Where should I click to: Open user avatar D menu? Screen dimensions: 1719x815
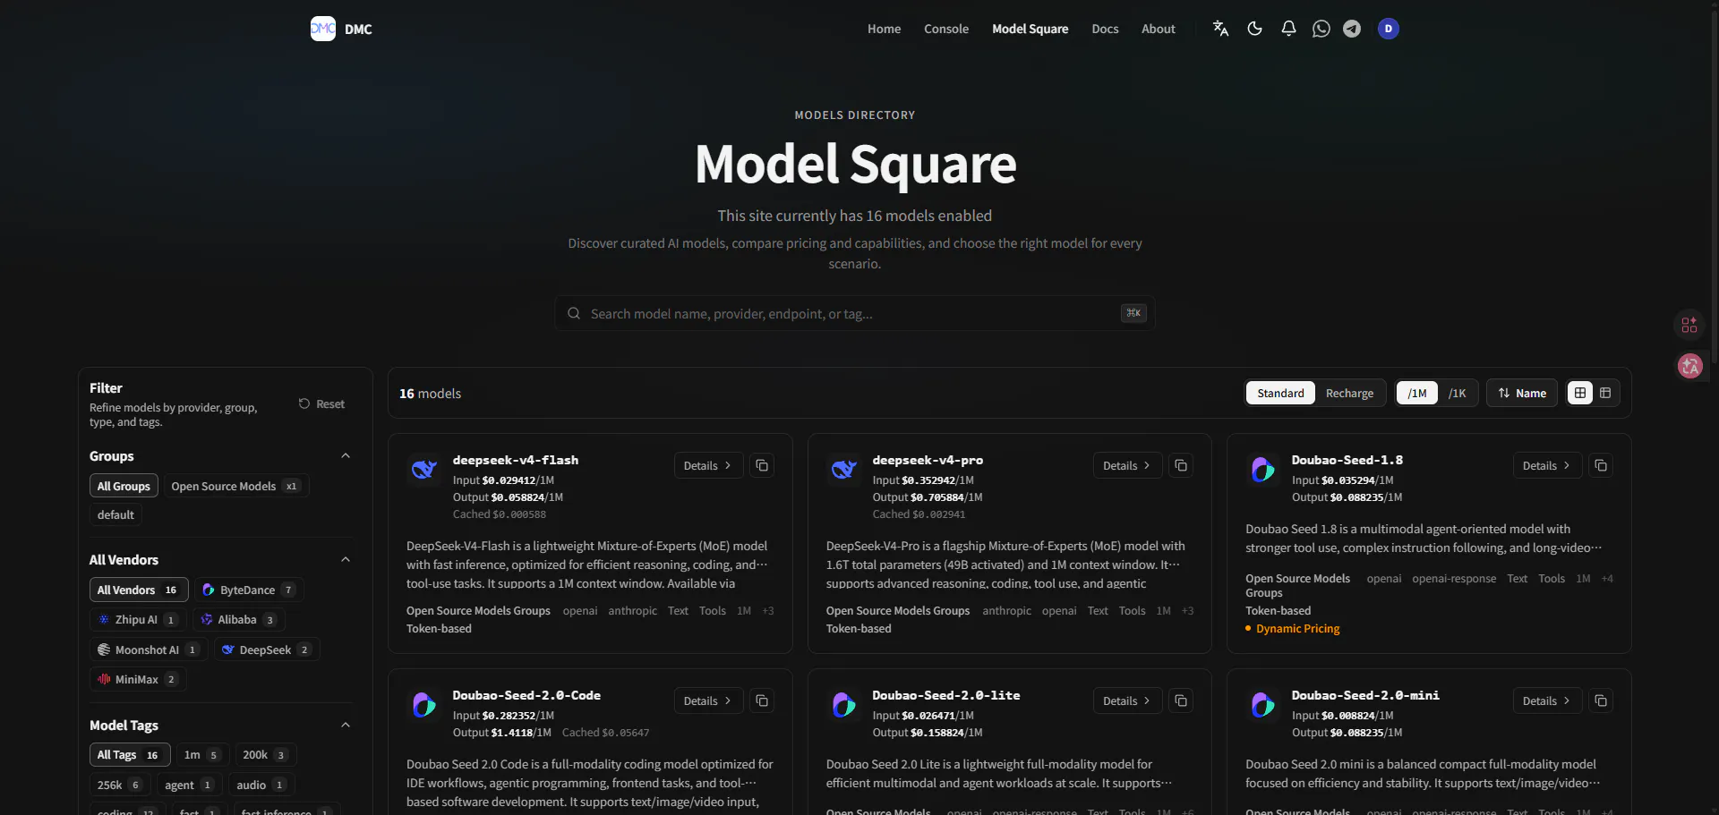[x=1389, y=29]
